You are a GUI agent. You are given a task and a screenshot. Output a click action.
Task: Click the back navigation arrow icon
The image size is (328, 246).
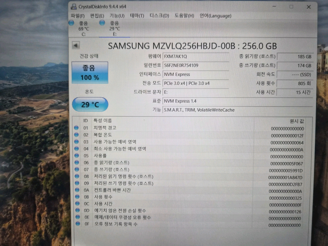76,45
